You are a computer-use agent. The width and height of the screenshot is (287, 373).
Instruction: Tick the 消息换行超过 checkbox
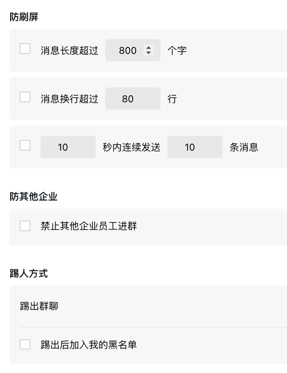(x=25, y=97)
